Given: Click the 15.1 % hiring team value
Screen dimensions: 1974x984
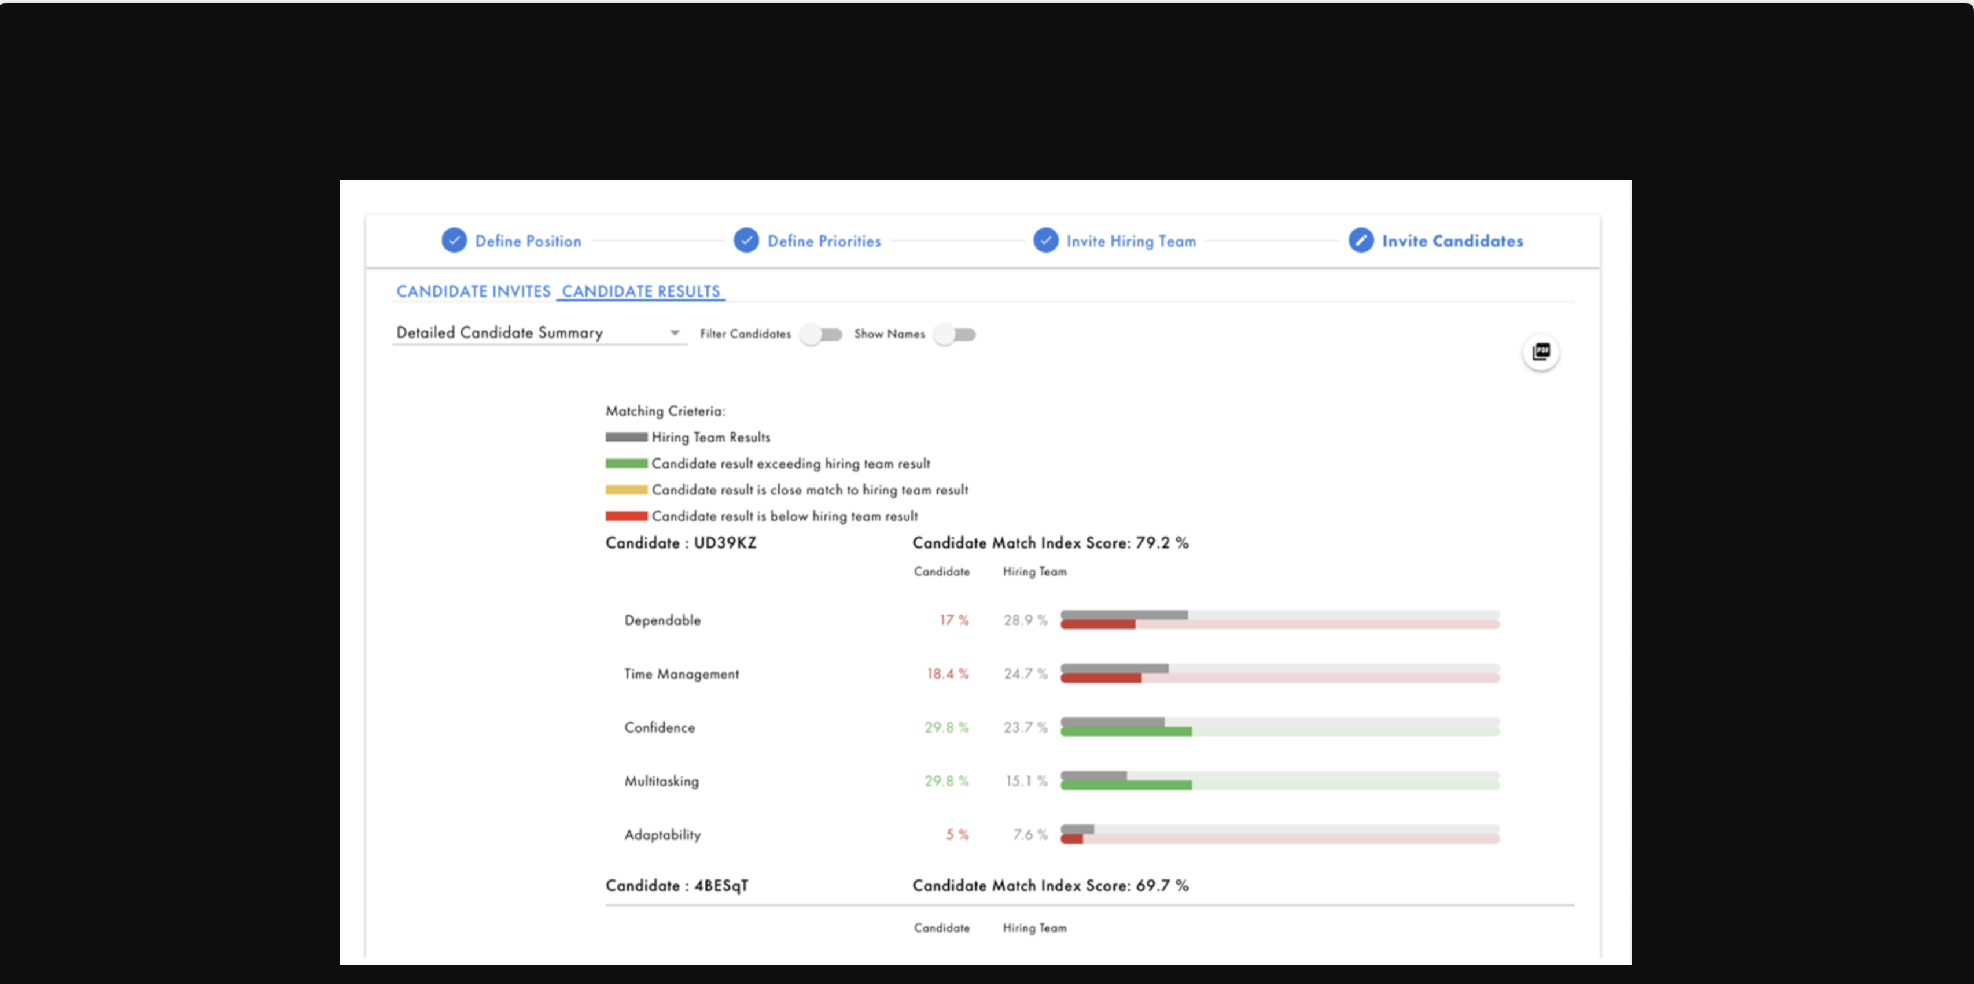Looking at the screenshot, I should click(1026, 781).
